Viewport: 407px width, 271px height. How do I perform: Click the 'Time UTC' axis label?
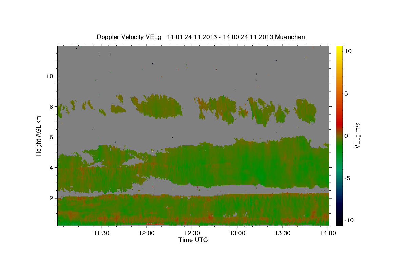click(193, 240)
